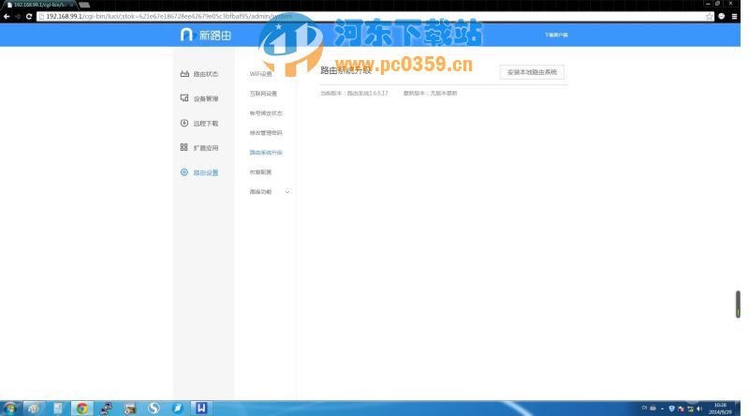Open the 扩展应用 extension apps section
749x416 pixels.
tap(199, 148)
